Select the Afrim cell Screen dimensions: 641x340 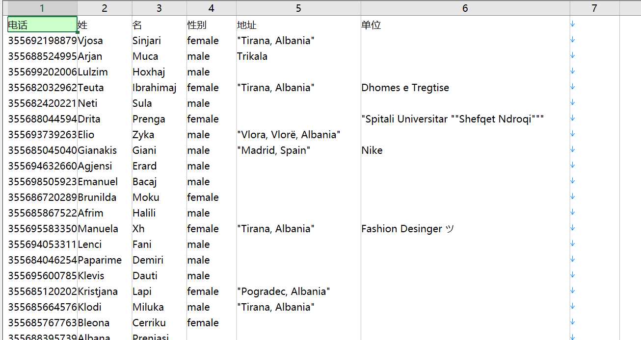tap(105, 213)
